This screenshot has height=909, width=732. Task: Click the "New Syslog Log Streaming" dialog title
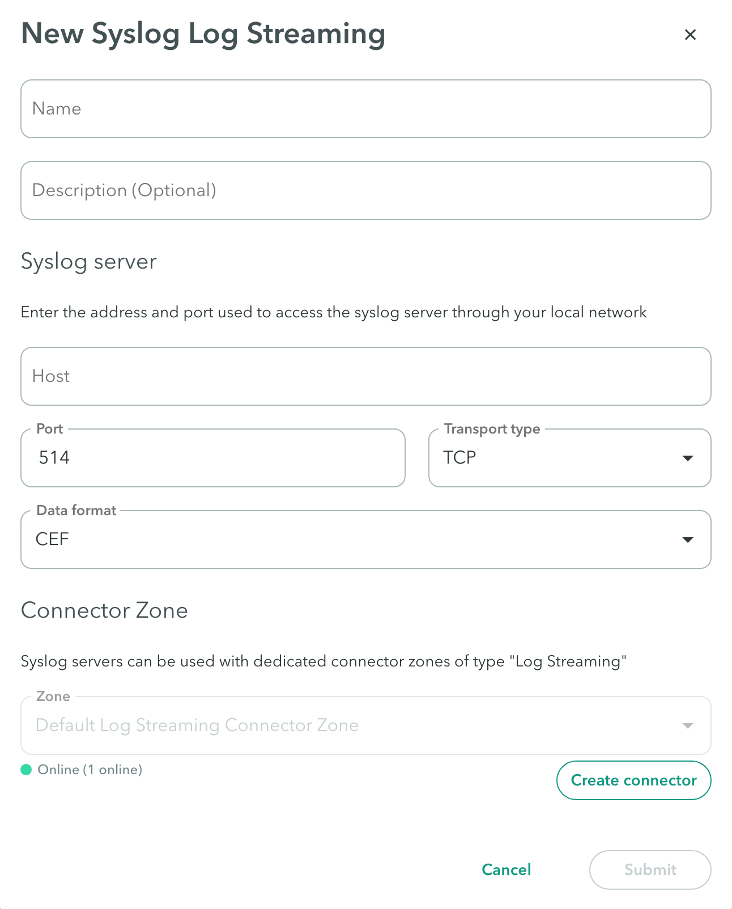tap(203, 33)
